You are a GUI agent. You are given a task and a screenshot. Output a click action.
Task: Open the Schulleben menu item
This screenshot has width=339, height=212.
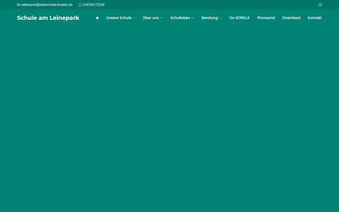(180, 18)
